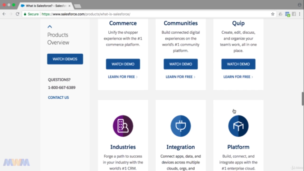Click 'Forge a path to success' text
This screenshot has height=171, width=304.
coord(123,162)
